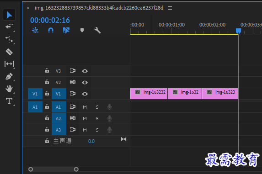This screenshot has width=262, height=174.
Task: Click the timeline playhead marker
Action: (238, 31)
